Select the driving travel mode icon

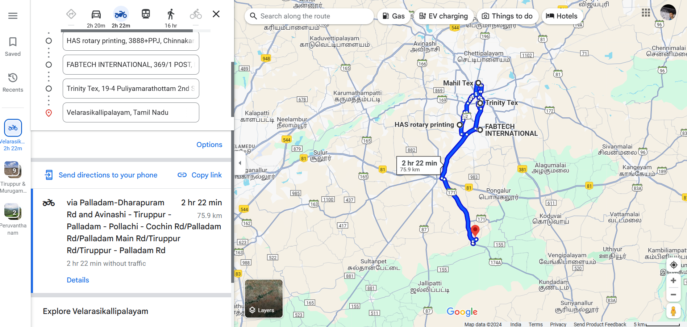[96, 14]
